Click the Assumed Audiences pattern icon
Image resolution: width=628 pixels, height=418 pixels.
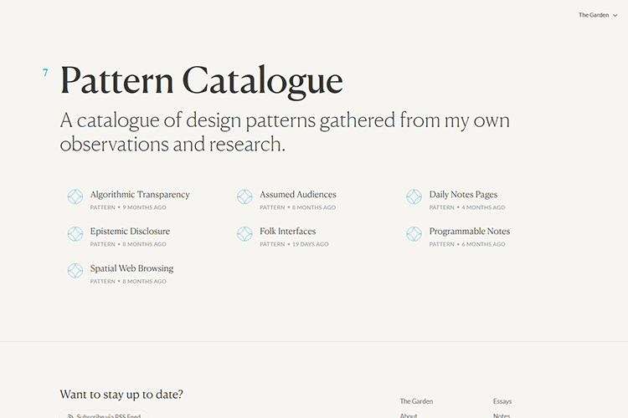pyautogui.click(x=245, y=196)
